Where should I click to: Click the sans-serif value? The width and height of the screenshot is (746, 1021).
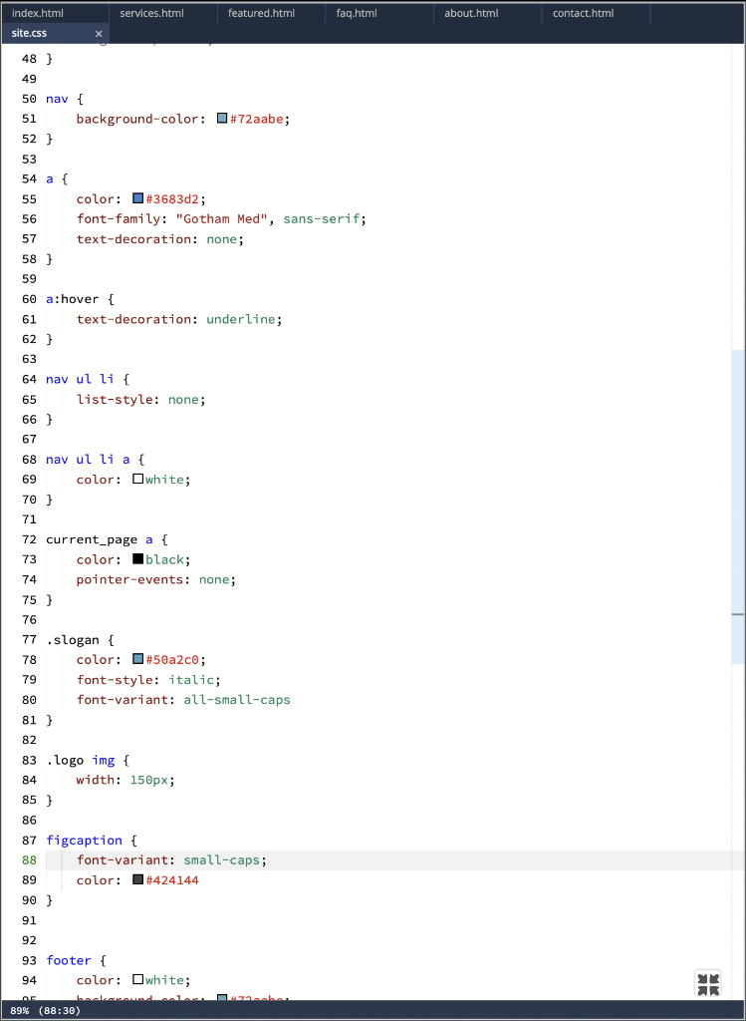click(322, 219)
